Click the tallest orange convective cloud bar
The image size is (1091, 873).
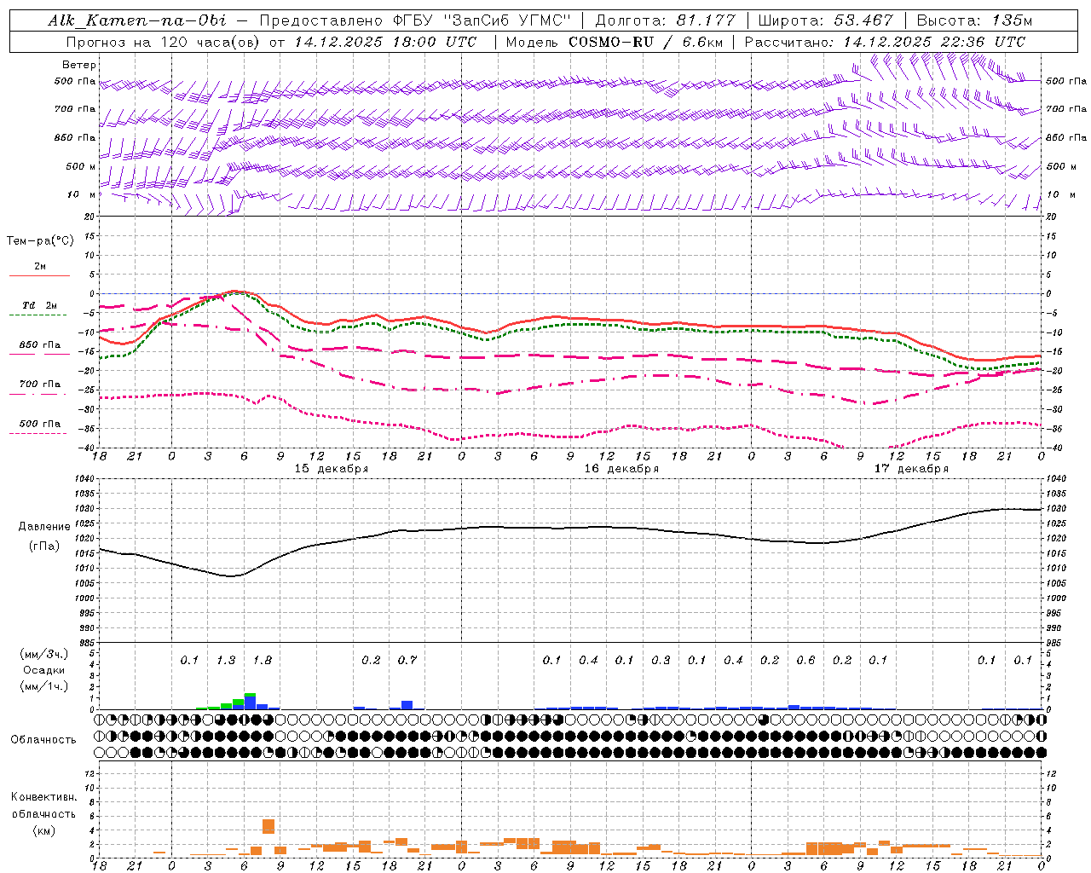pyautogui.click(x=268, y=826)
